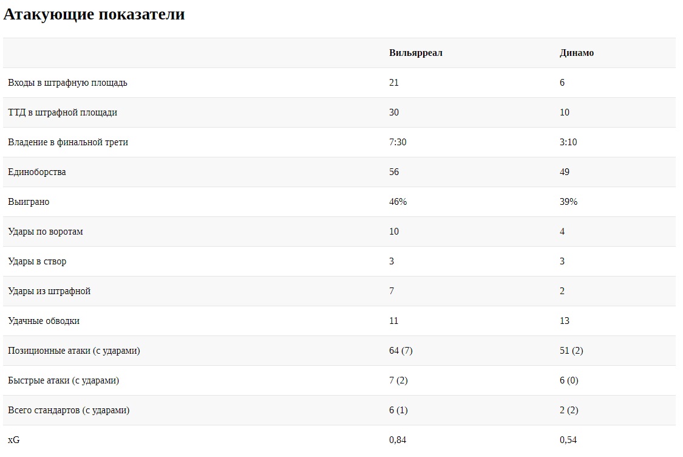
Task: Select the "Удачные обводки" row label
Action: [x=44, y=321]
